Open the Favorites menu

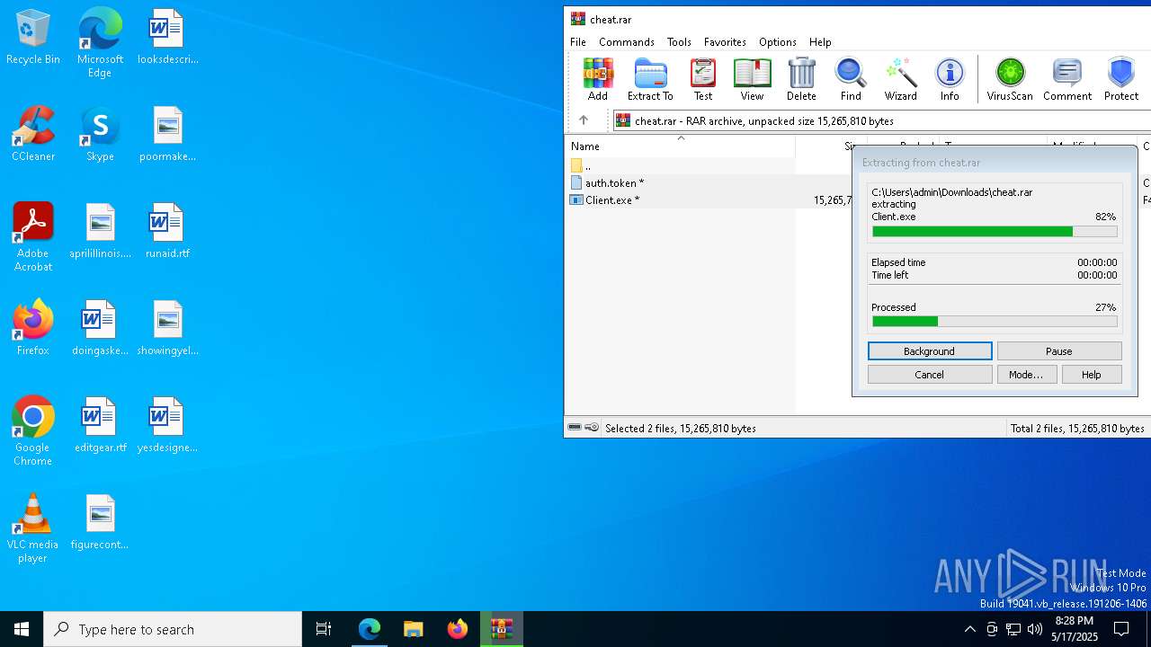(725, 42)
